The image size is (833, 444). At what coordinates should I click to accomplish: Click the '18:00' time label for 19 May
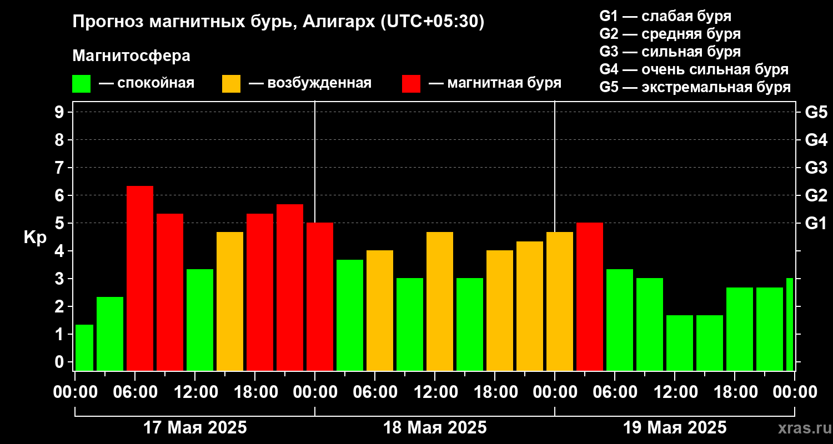[x=735, y=392]
